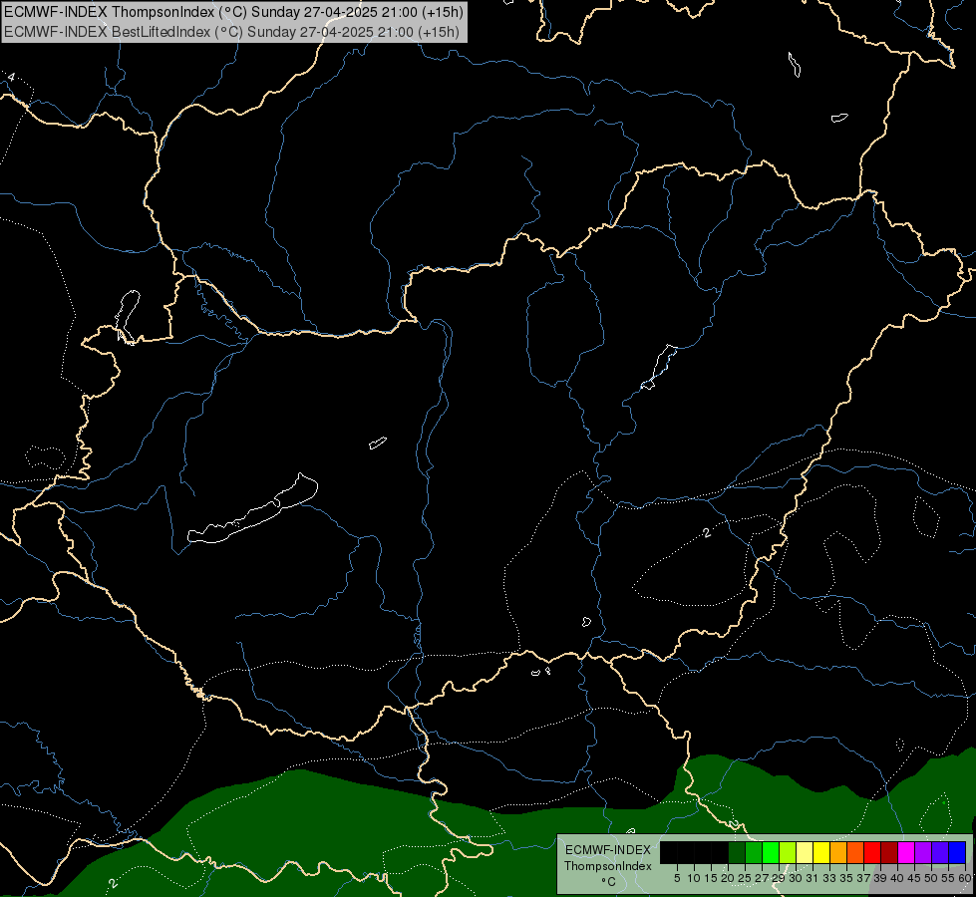Click the legend tick value '30'
The width and height of the screenshot is (976, 897).
pos(796,878)
